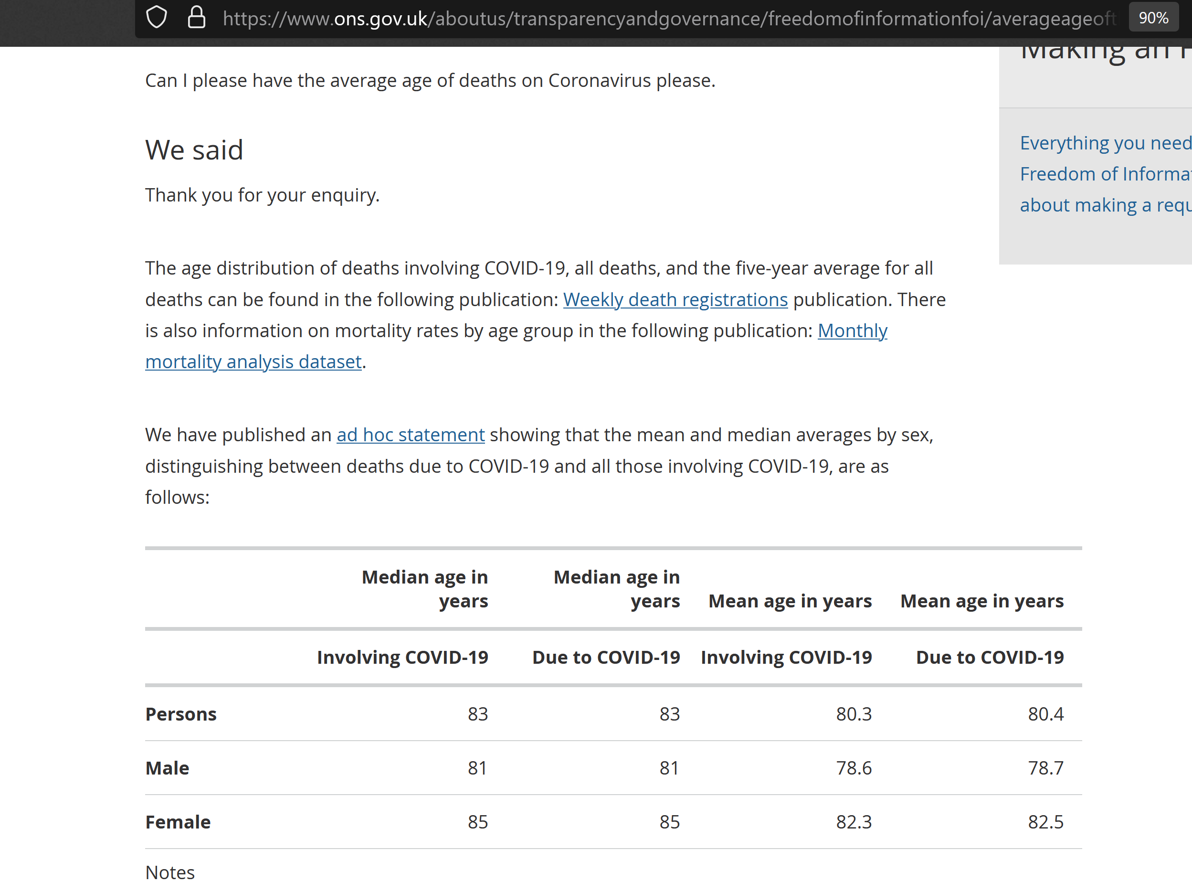Click the 90% zoom level indicator

(x=1153, y=18)
